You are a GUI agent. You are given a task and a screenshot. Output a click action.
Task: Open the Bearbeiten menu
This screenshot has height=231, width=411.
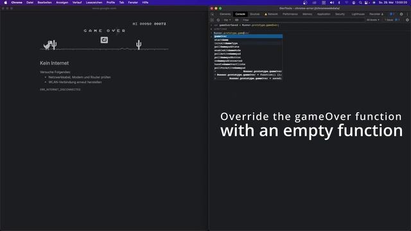(x=44, y=3)
